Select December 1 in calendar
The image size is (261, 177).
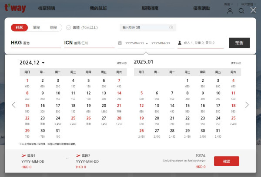click(27, 83)
